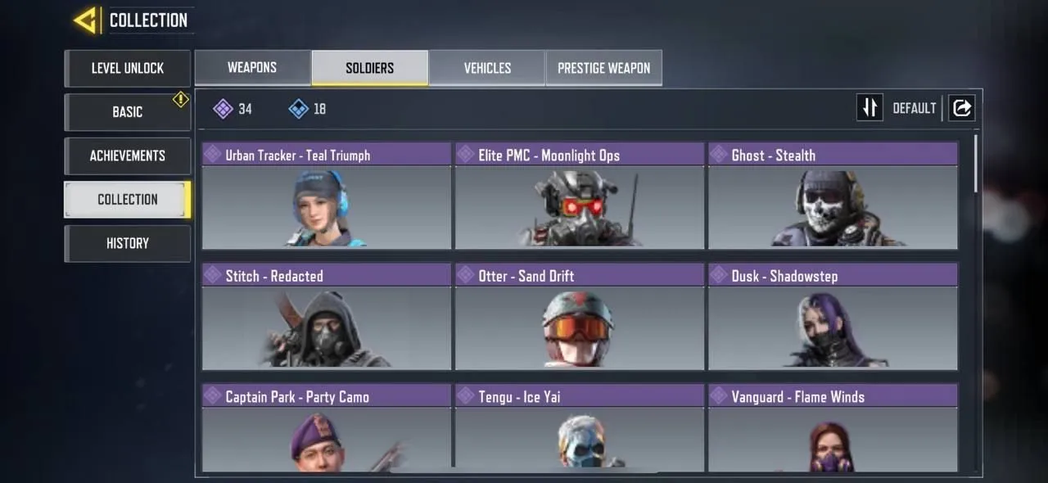Image resolution: width=1048 pixels, height=483 pixels.
Task: Click the blue rarity diamond showing 18
Action: (299, 108)
